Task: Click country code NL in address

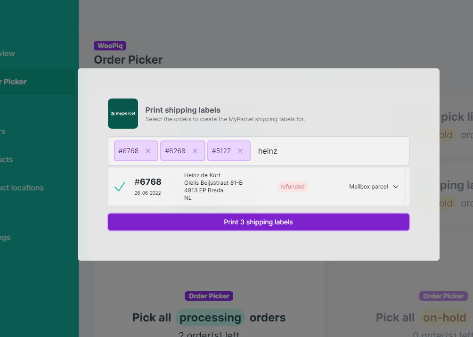Action: click(x=188, y=198)
